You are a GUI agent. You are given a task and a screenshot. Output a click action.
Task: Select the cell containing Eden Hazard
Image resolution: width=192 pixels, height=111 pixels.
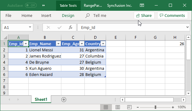(45, 74)
